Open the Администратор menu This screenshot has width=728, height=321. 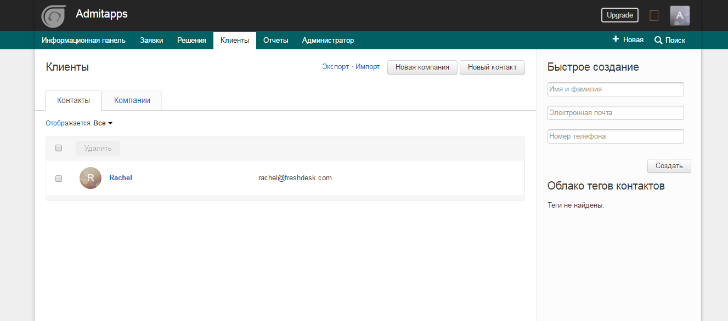(328, 40)
